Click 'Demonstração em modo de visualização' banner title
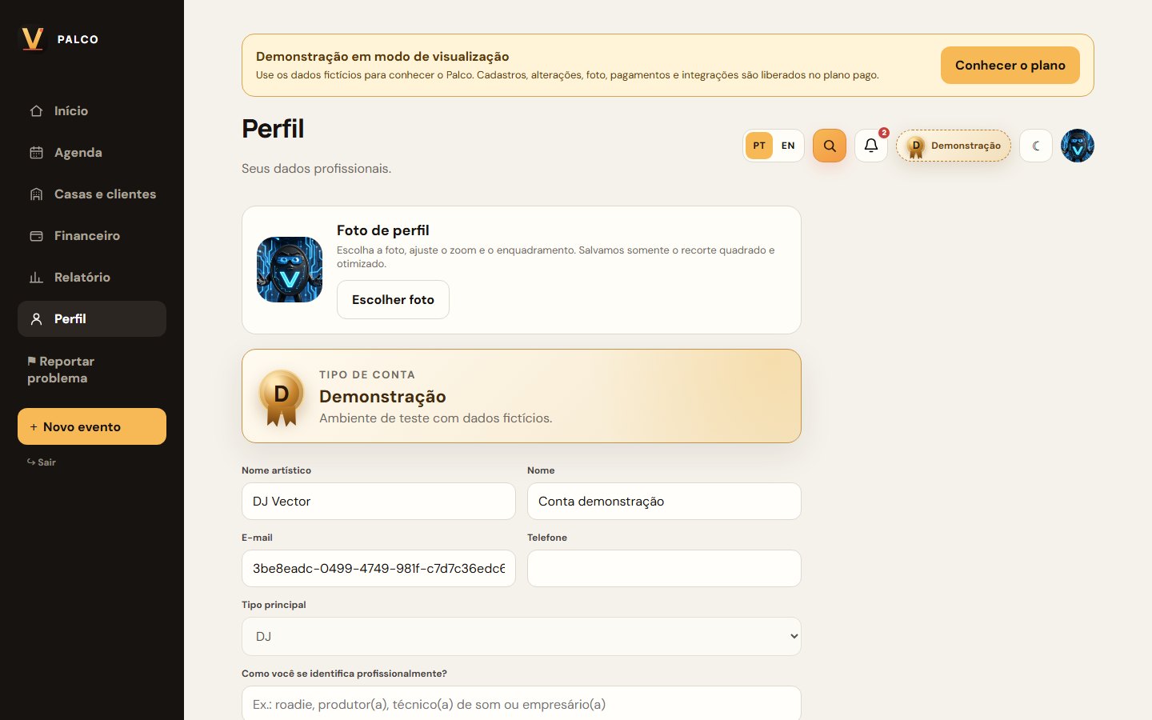 [382, 57]
